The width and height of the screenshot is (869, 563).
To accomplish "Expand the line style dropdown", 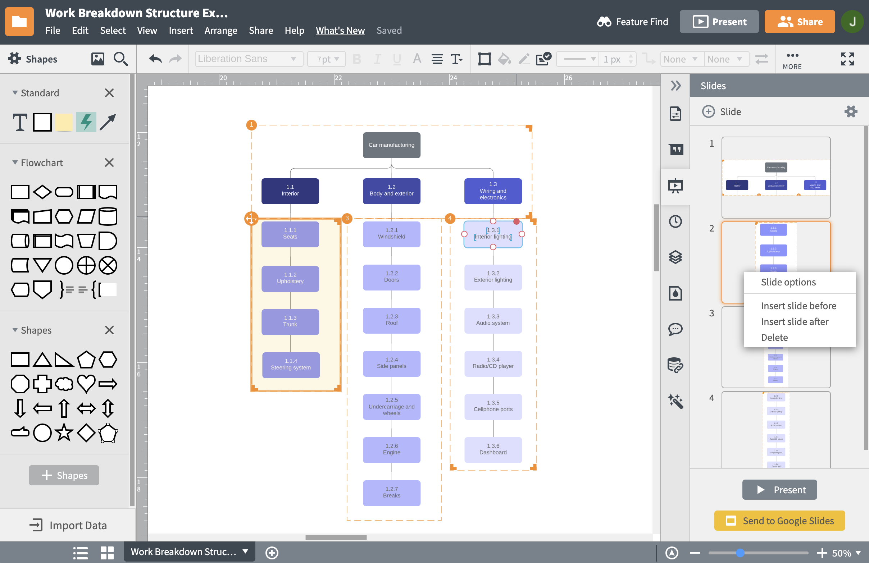I will point(577,58).
